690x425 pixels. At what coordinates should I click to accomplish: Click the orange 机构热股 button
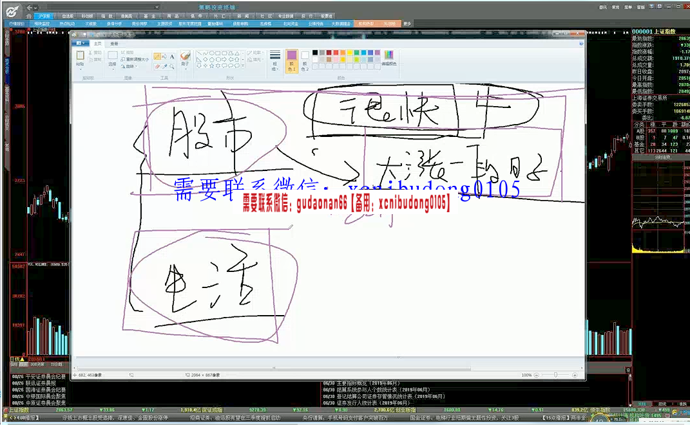(366, 24)
